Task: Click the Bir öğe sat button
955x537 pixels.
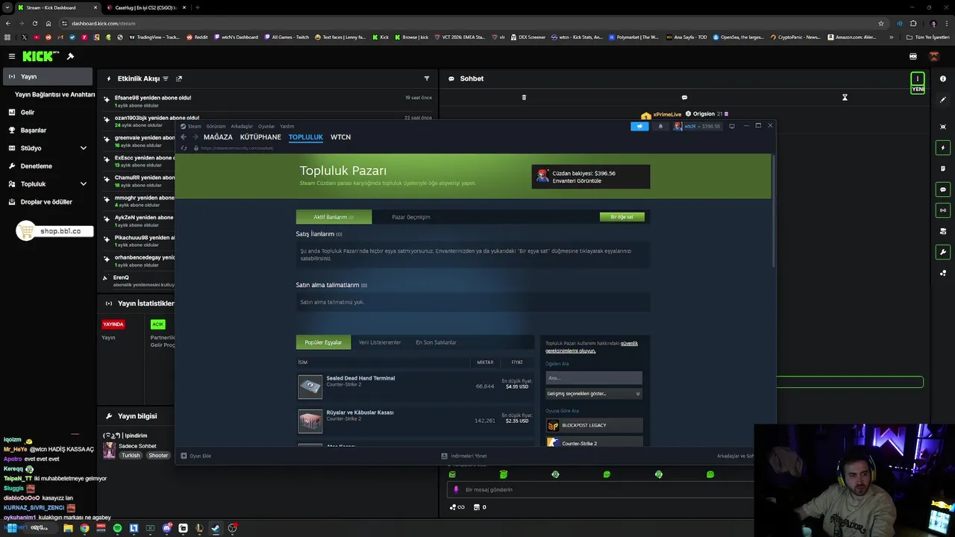Action: tap(621, 217)
